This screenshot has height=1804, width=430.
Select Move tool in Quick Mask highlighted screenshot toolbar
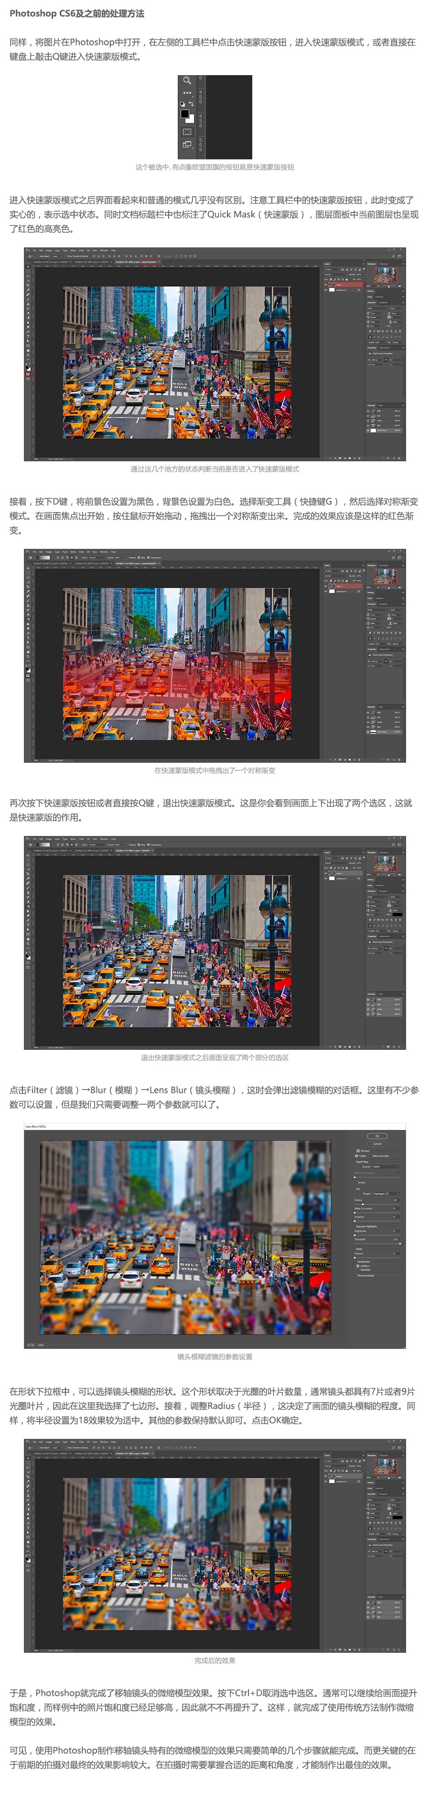(29, 267)
